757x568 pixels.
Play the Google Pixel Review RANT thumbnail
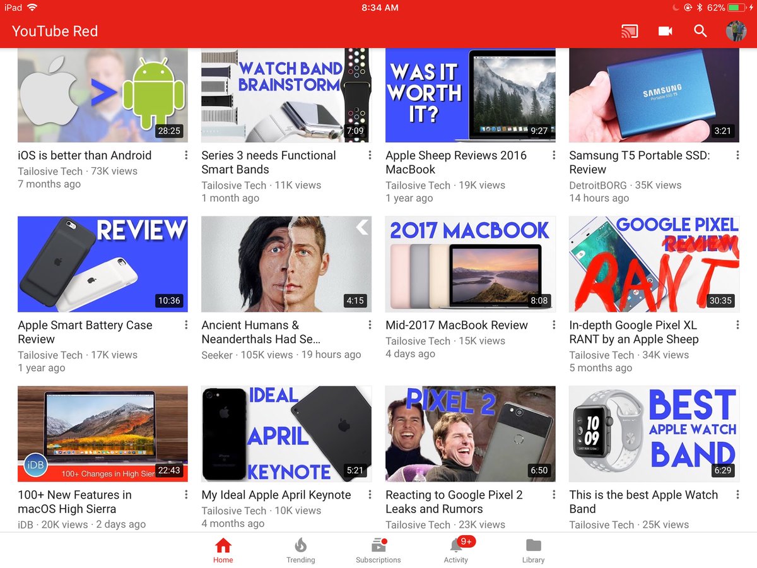(x=654, y=264)
